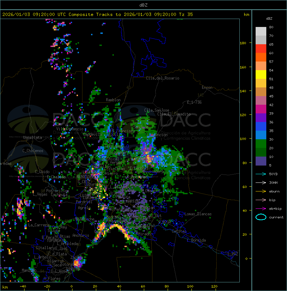Viewport: 287px width, 291px height.
Task: Click the pink bip arrow legend symbol
Action: pos(261,200)
